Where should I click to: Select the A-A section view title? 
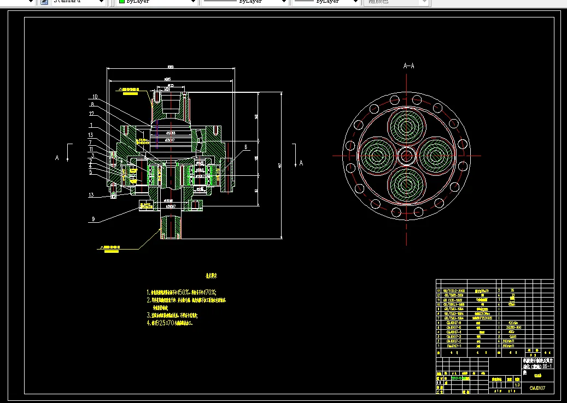click(408, 66)
